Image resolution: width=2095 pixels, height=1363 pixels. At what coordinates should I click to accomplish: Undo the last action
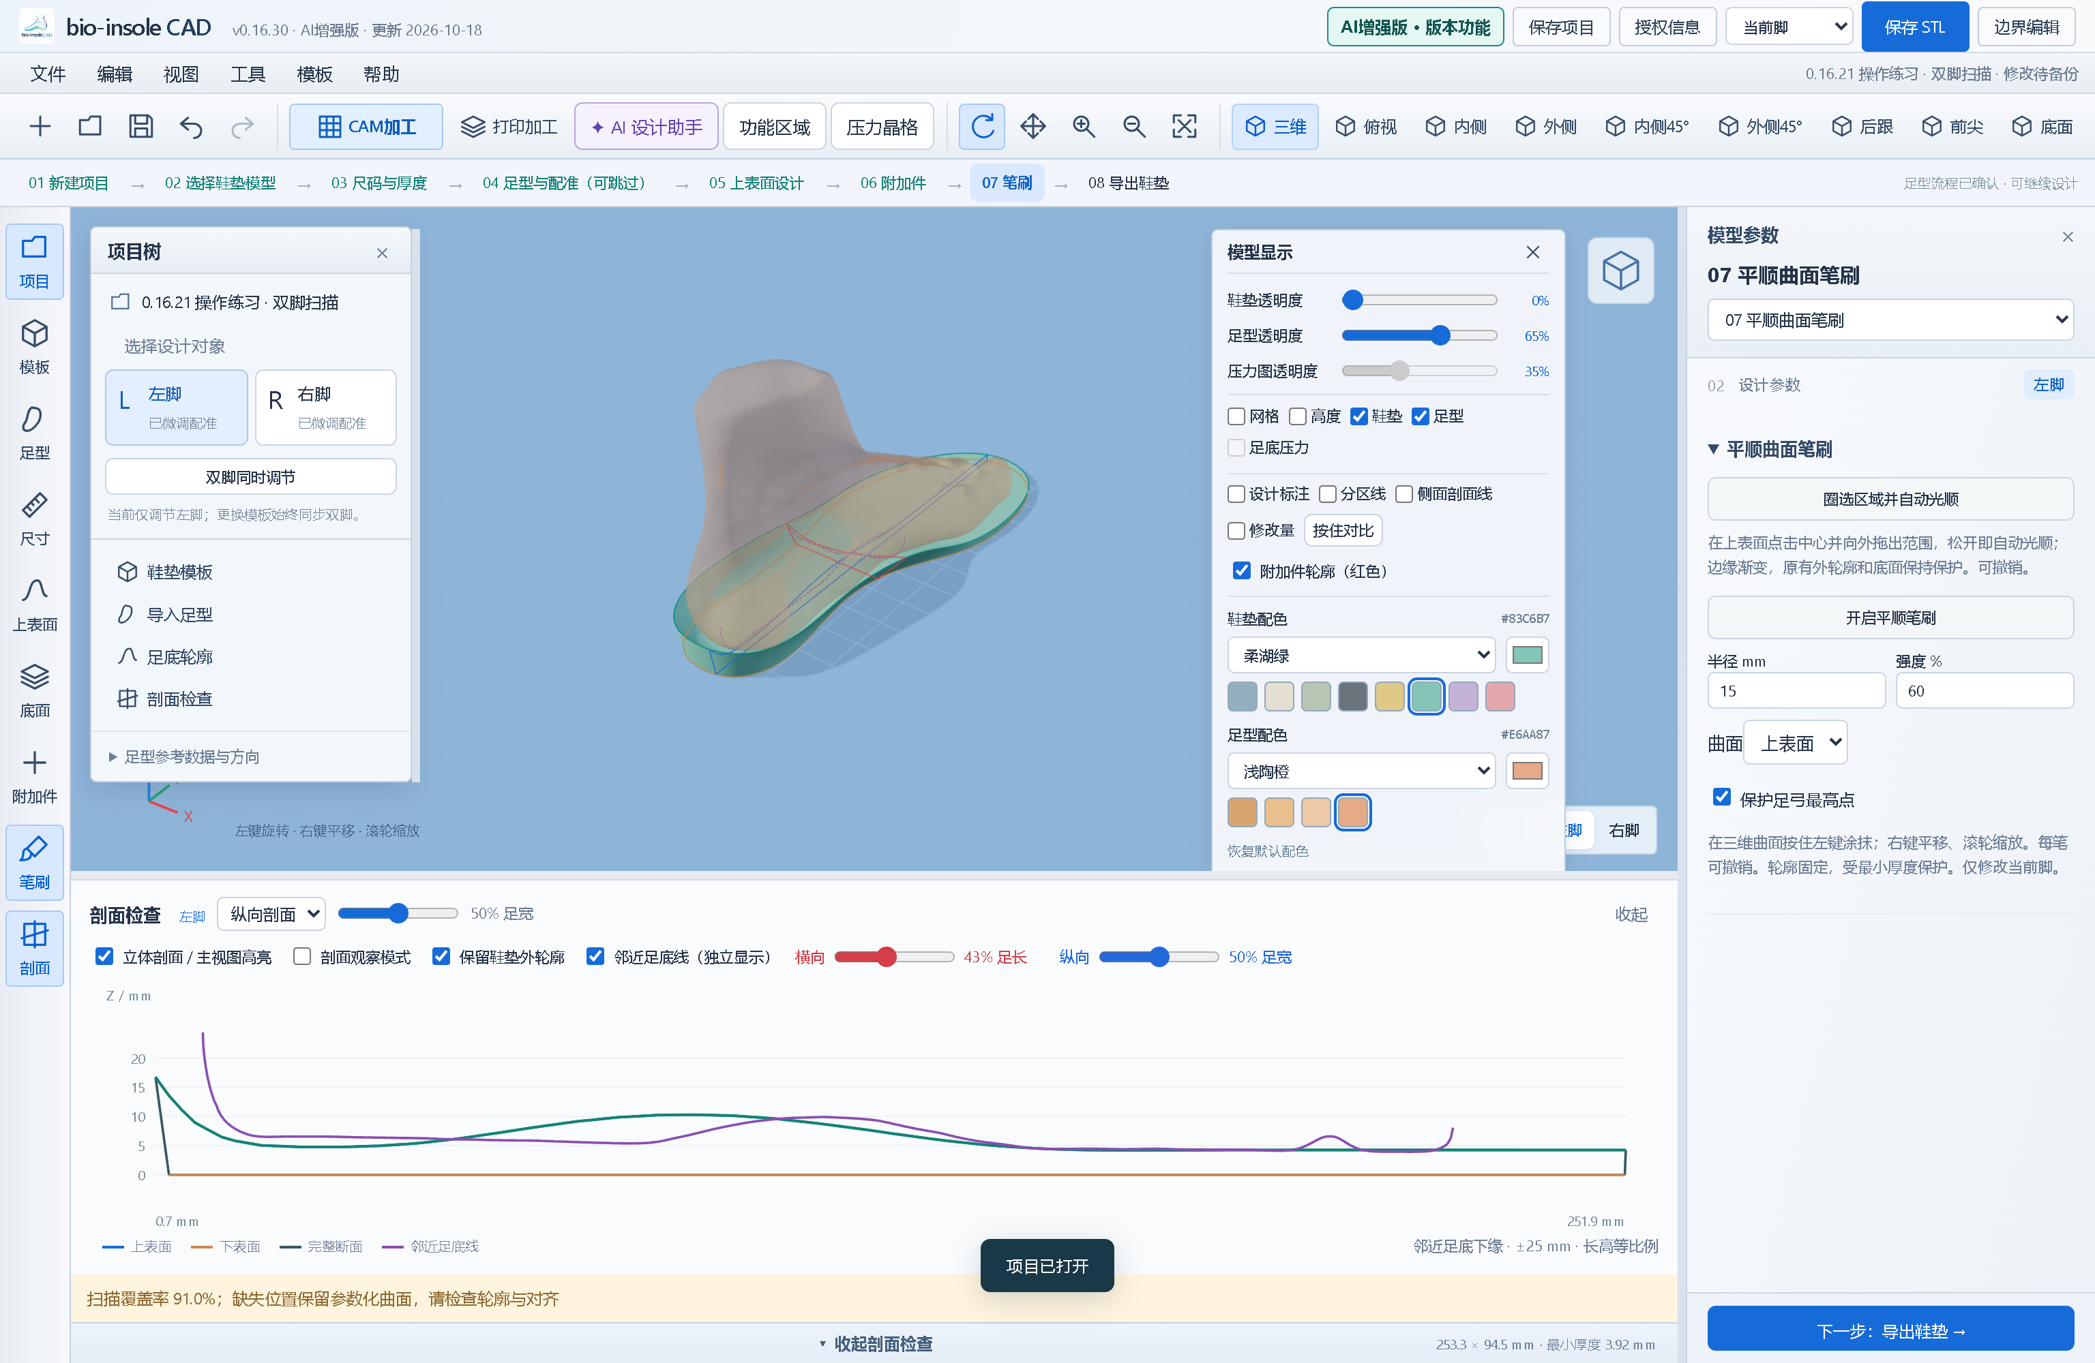coord(191,126)
